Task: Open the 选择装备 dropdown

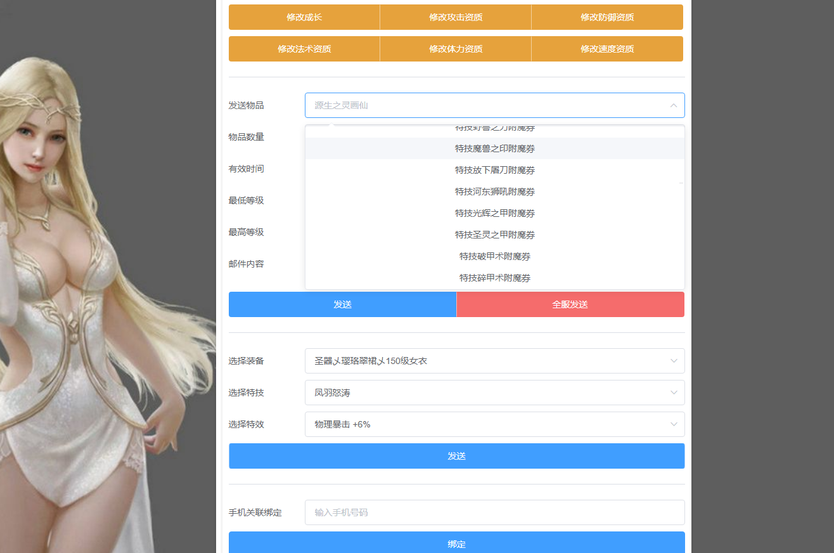Action: coord(494,361)
